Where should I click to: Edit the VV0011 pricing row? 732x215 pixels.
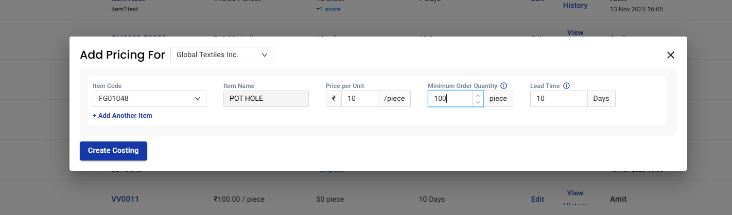coord(537,199)
